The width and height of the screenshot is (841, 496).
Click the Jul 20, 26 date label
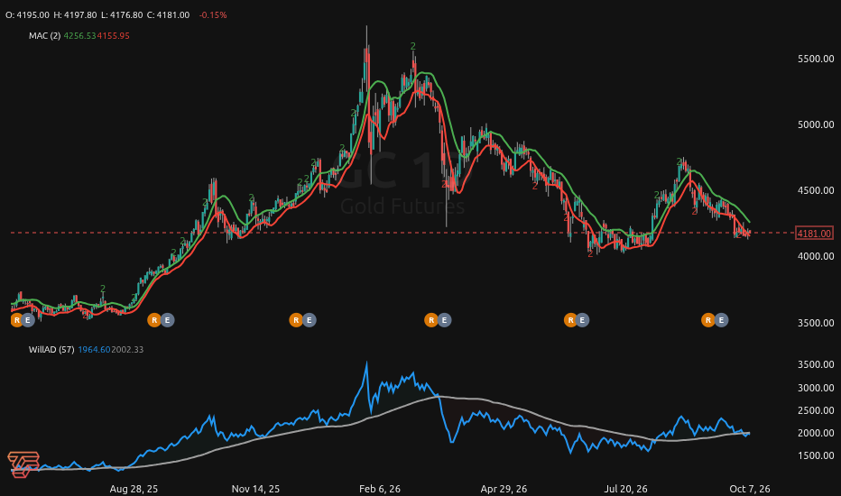tap(626, 489)
